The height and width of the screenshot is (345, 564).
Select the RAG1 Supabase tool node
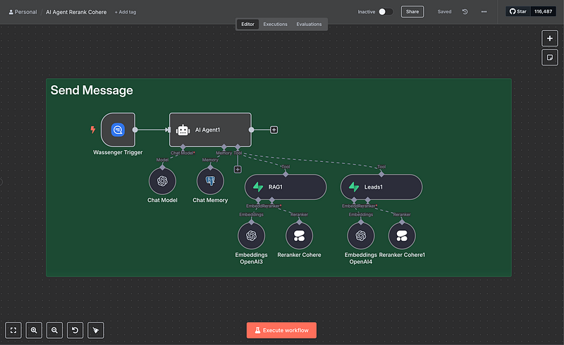[286, 187]
